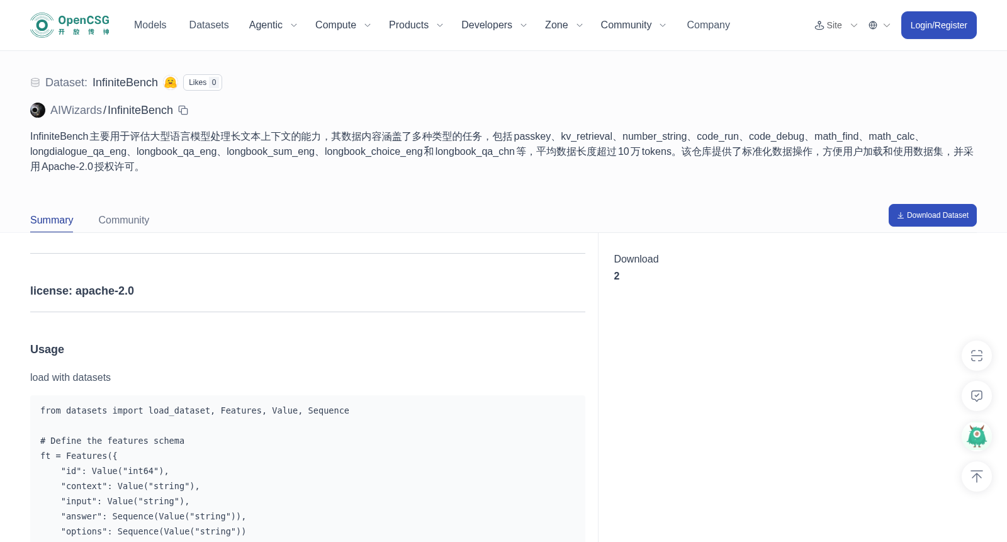This screenshot has height=542, width=1007.
Task: Click the 'from datasets import' code line
Action: coord(194,410)
